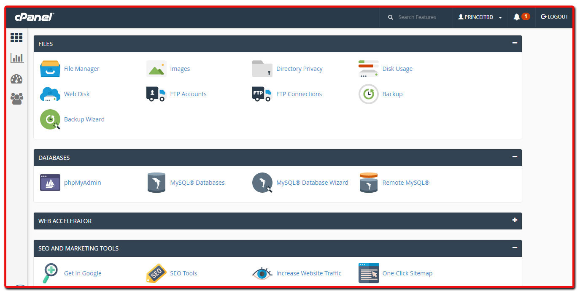The width and height of the screenshot is (580, 291).
Task: Click the FILES section header title
Action: click(46, 44)
